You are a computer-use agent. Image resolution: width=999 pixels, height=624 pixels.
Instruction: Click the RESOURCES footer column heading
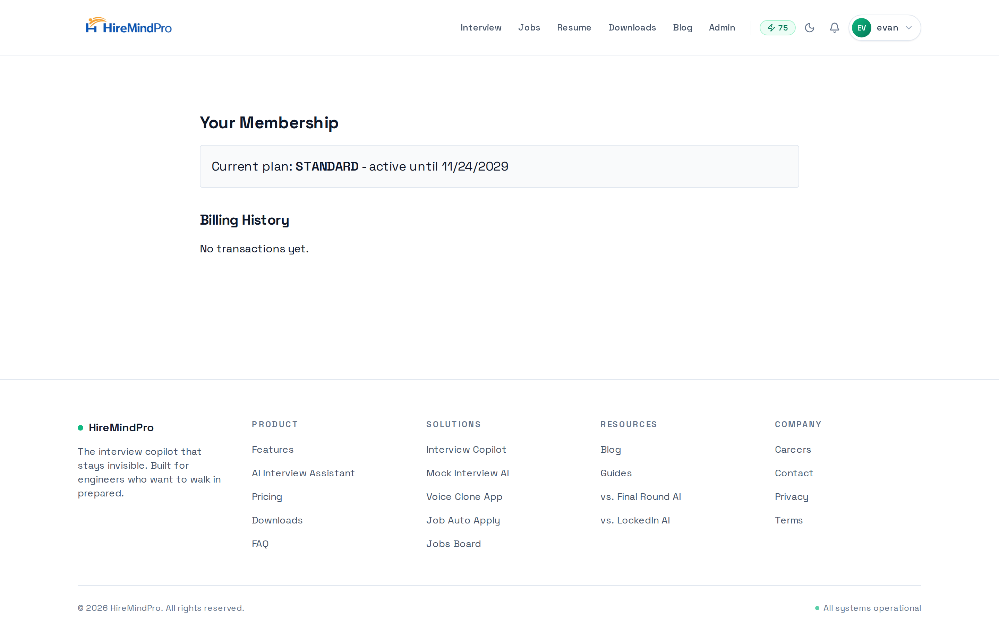click(628, 424)
